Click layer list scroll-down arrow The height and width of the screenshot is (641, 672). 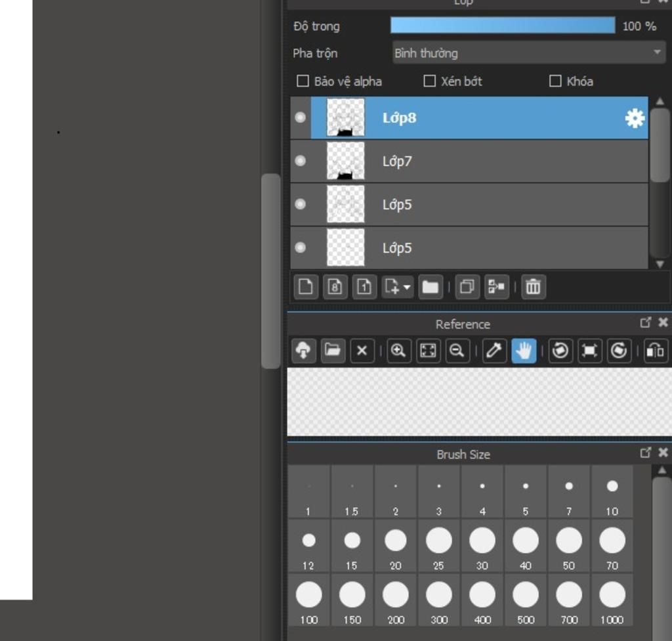pyautogui.click(x=660, y=264)
